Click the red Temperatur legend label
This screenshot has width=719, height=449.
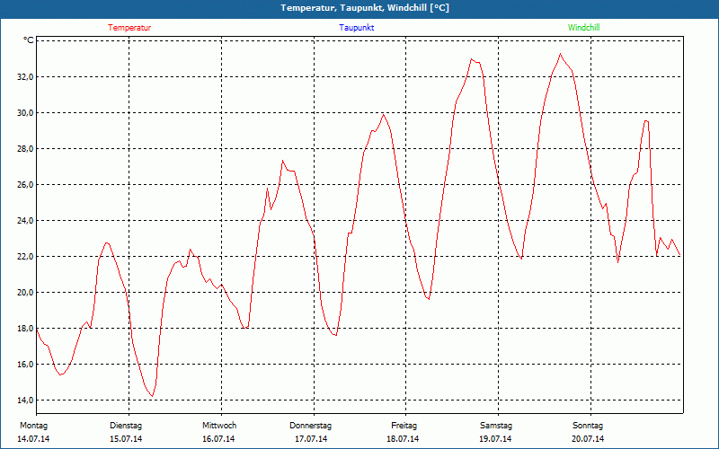[x=129, y=28]
